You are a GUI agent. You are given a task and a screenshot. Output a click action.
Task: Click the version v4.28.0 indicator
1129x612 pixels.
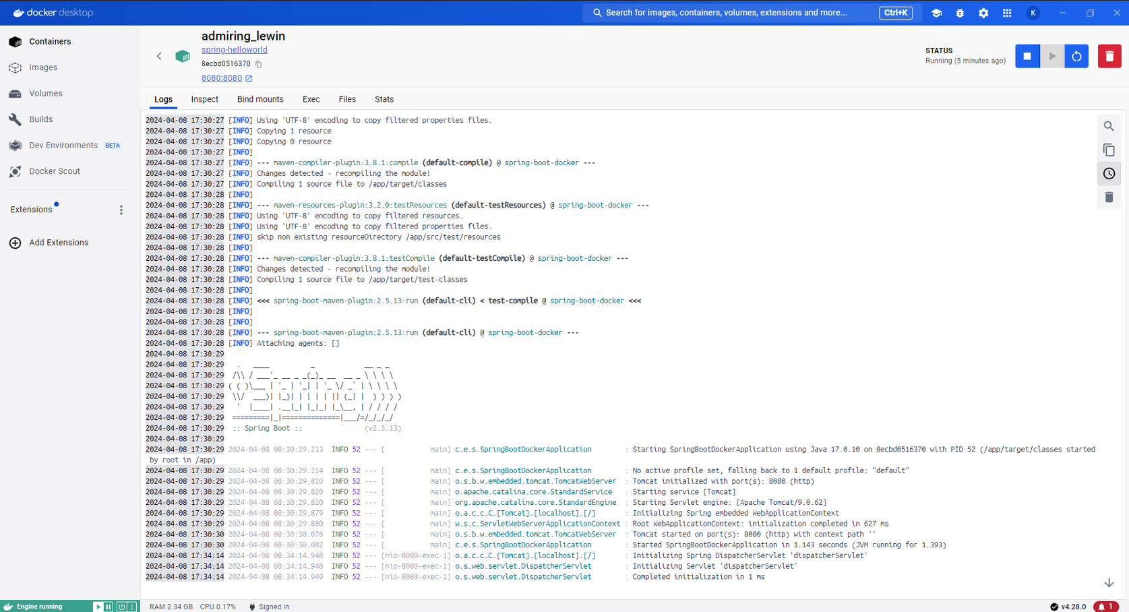click(1068, 607)
